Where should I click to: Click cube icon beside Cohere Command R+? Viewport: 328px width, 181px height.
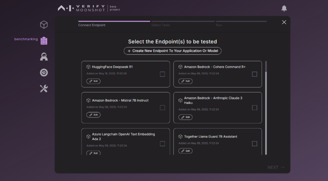click(180, 67)
